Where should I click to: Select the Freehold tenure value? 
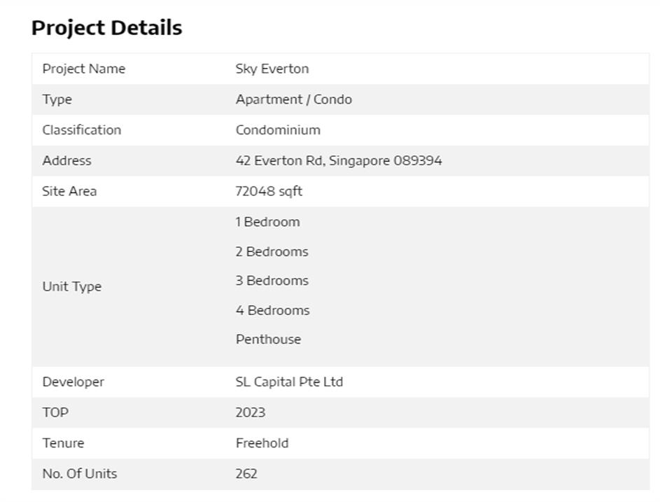click(262, 443)
